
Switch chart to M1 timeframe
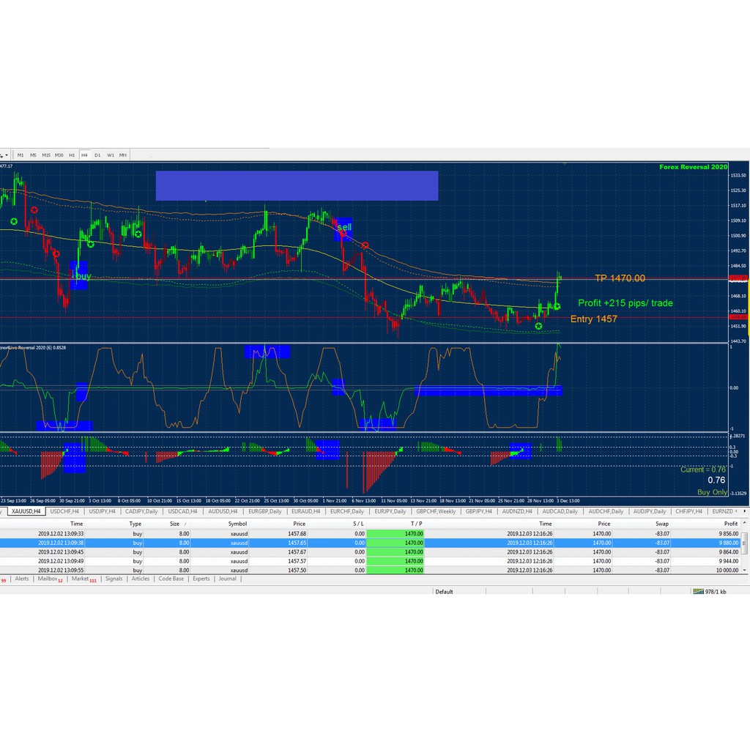pos(21,155)
